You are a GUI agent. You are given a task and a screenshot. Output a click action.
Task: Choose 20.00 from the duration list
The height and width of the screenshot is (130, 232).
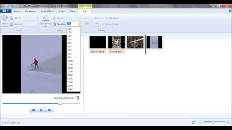pyautogui.click(x=74, y=75)
